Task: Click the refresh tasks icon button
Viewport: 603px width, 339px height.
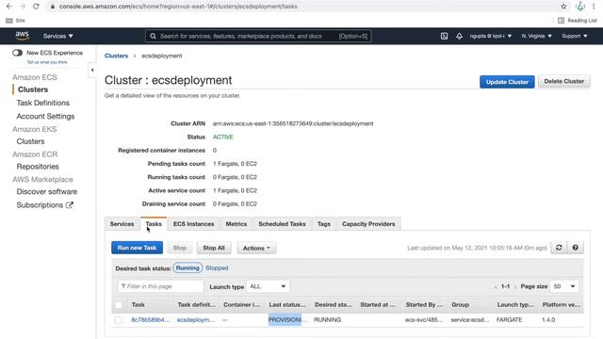Action: 559,248
